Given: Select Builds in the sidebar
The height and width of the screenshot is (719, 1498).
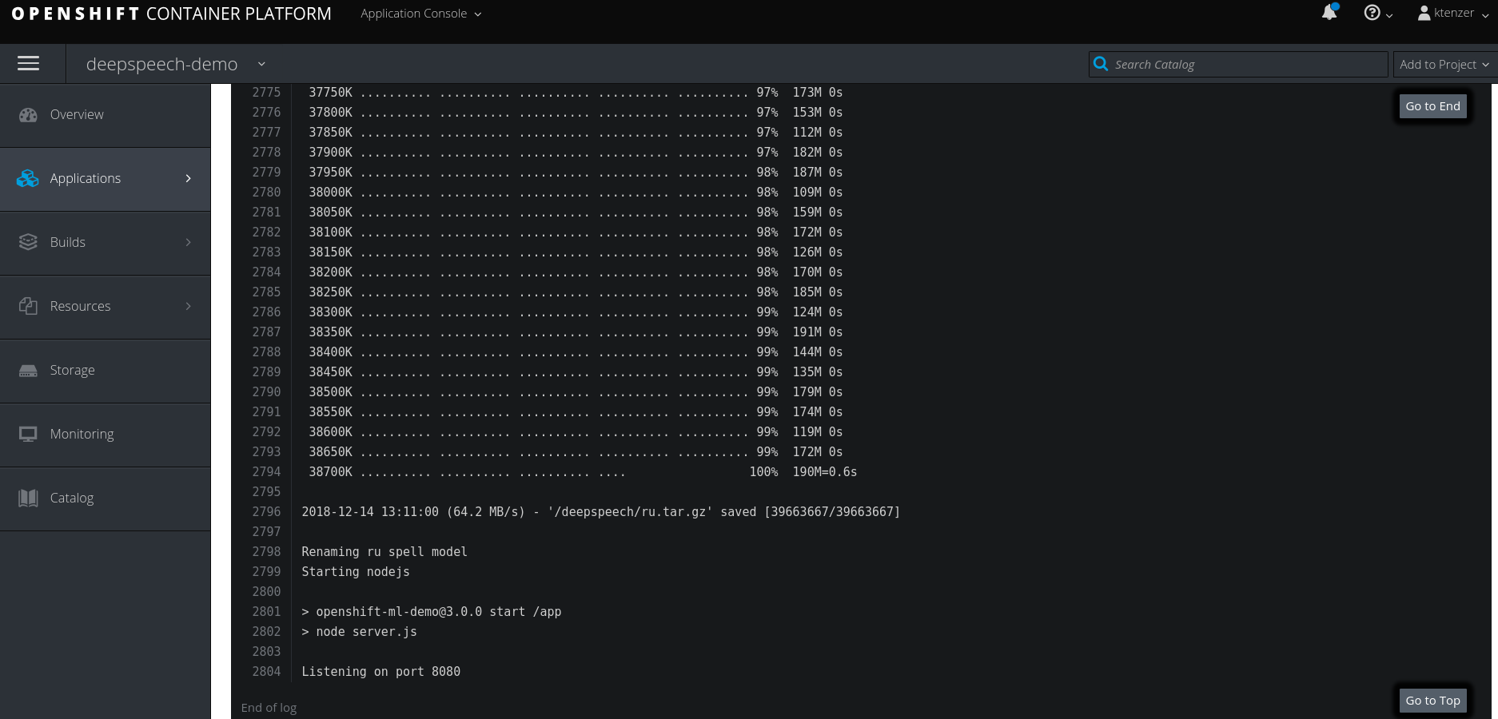Looking at the screenshot, I should point(105,243).
